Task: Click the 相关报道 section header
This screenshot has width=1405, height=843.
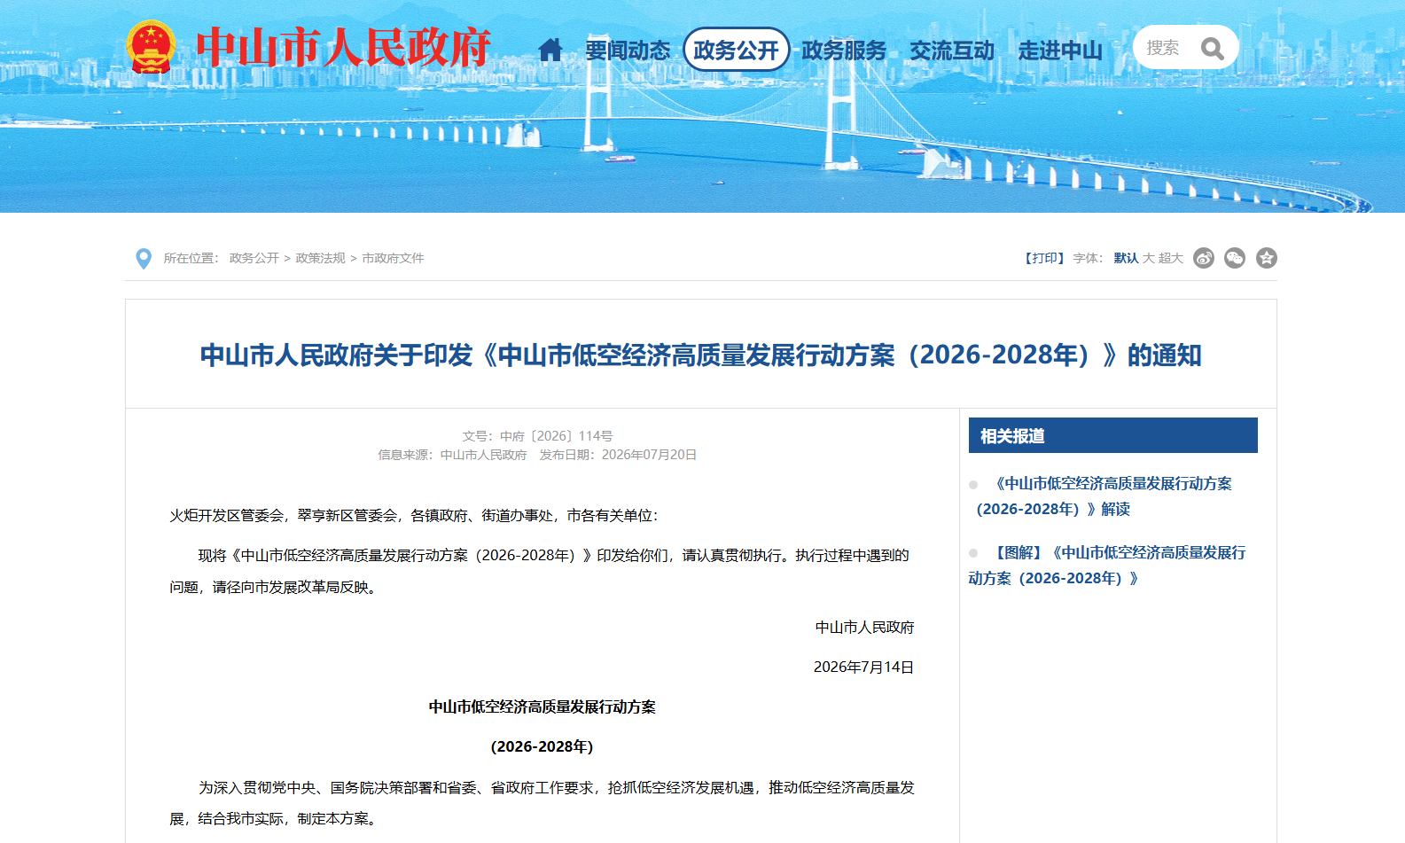Action: coord(1112,435)
